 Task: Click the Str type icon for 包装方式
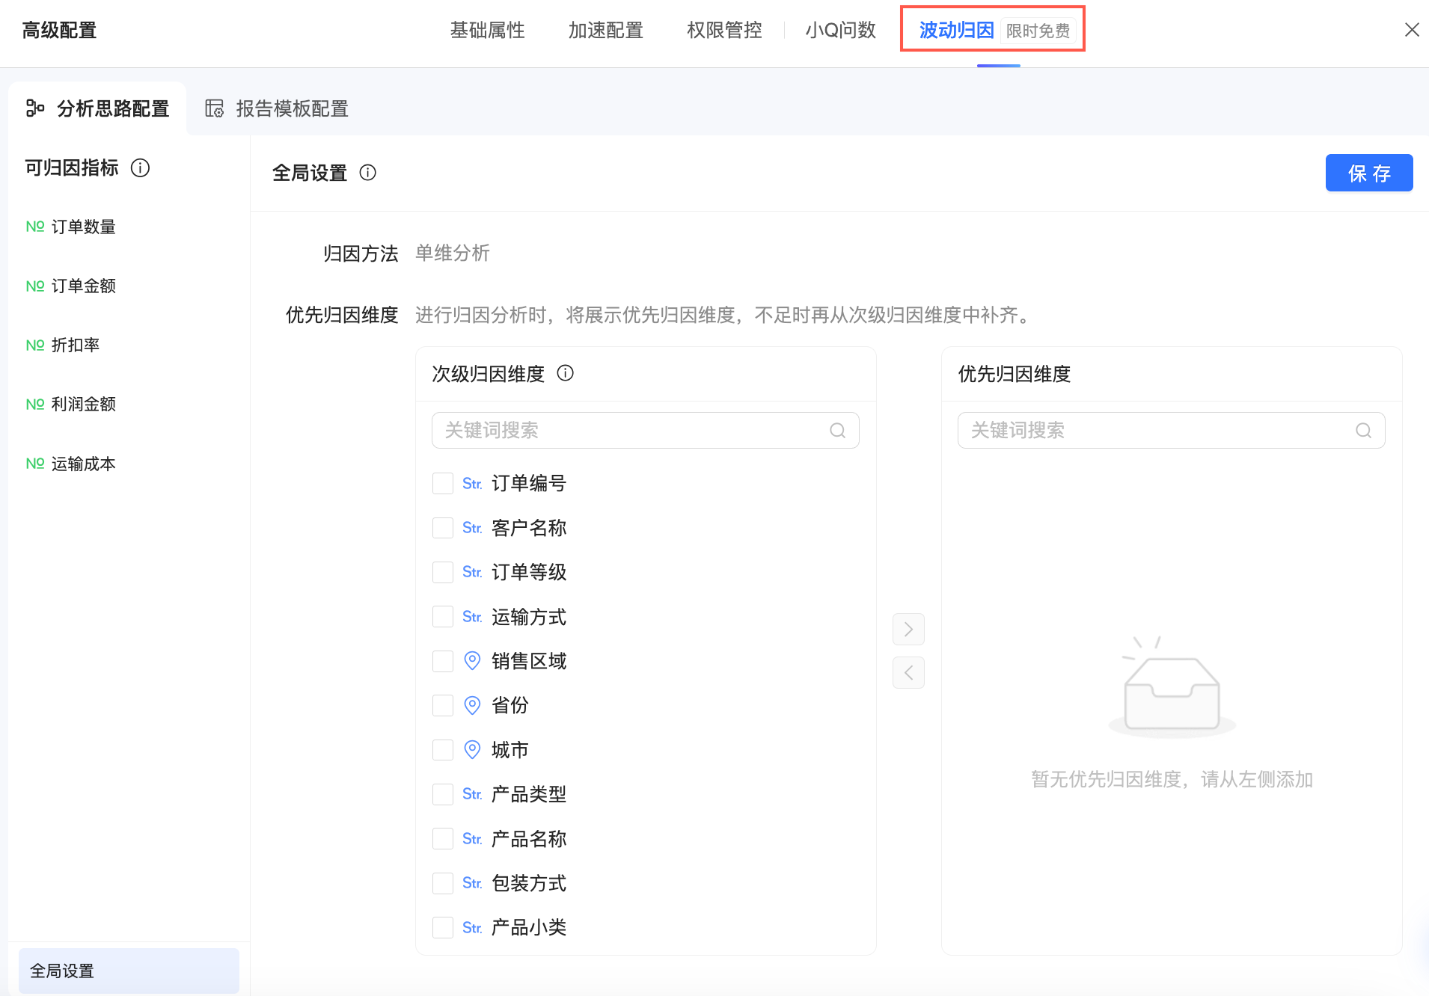click(x=472, y=883)
